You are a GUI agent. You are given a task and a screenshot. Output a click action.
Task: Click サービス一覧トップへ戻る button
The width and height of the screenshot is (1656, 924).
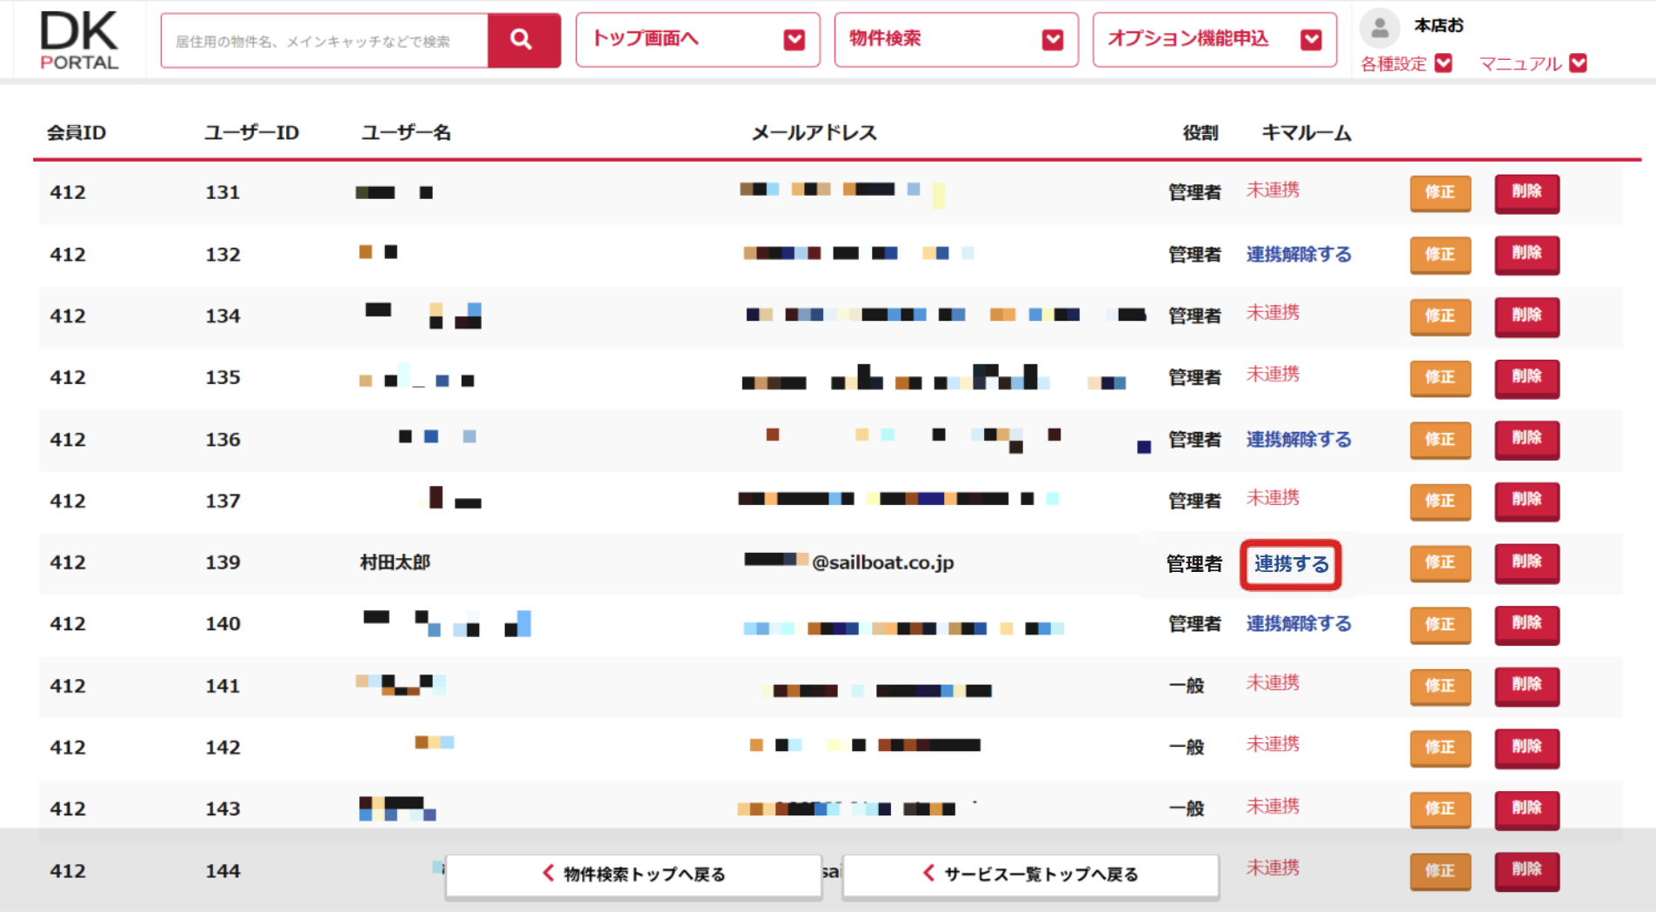(x=1030, y=874)
